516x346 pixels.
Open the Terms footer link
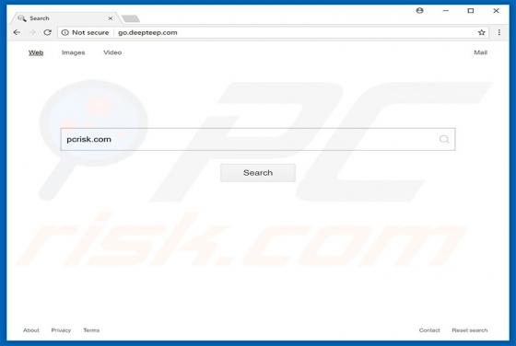click(x=91, y=330)
